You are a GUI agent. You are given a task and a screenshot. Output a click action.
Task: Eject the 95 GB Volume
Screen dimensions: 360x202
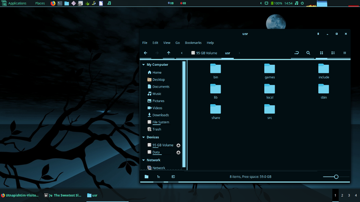[179, 145]
